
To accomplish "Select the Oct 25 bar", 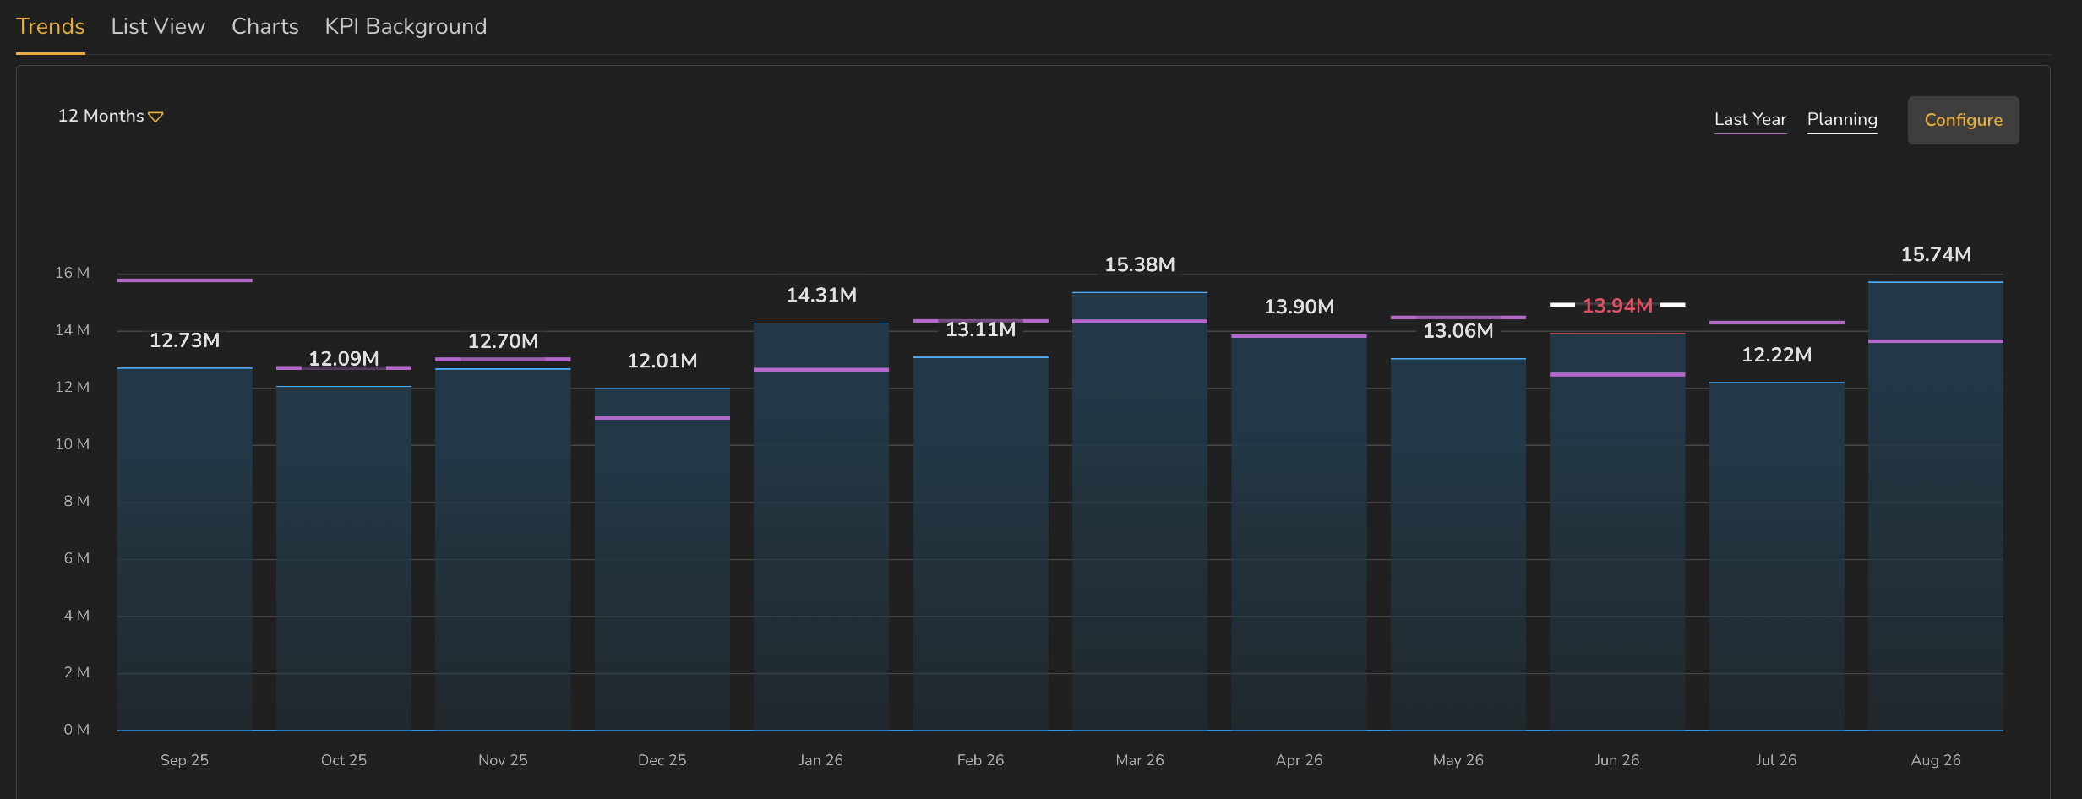I will coord(344,558).
